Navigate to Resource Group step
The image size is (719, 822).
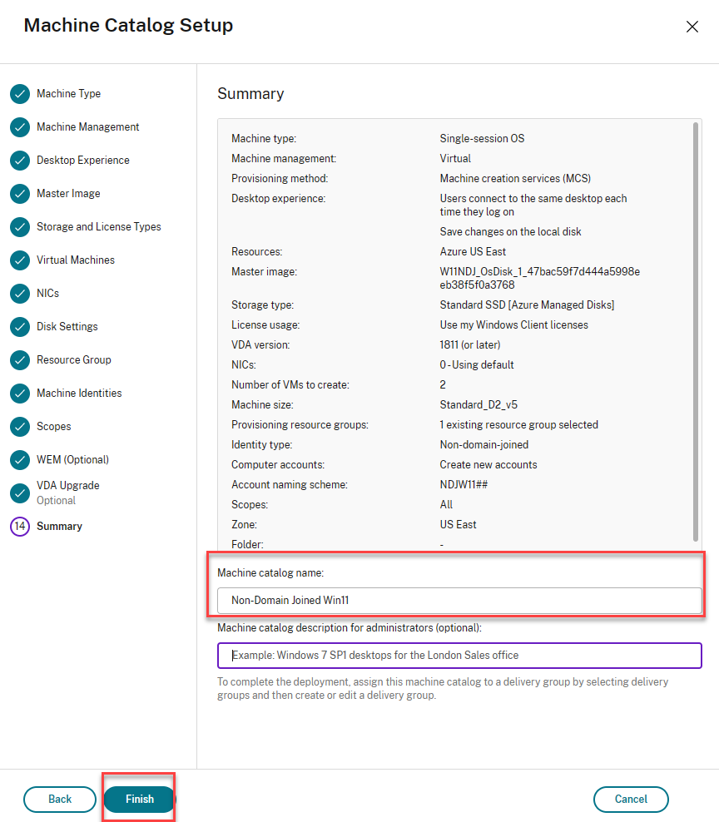pos(73,360)
